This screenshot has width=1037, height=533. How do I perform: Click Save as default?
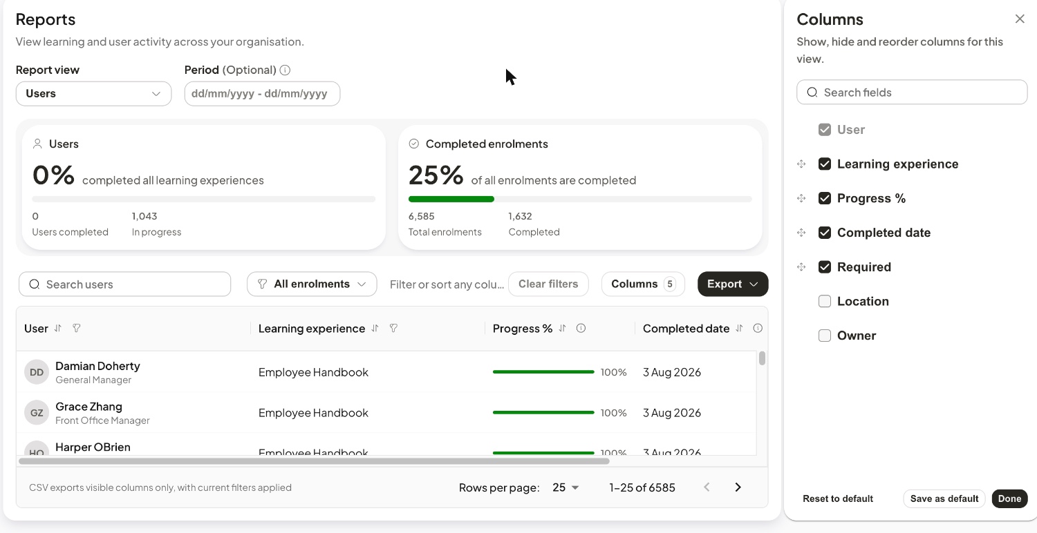(x=944, y=498)
